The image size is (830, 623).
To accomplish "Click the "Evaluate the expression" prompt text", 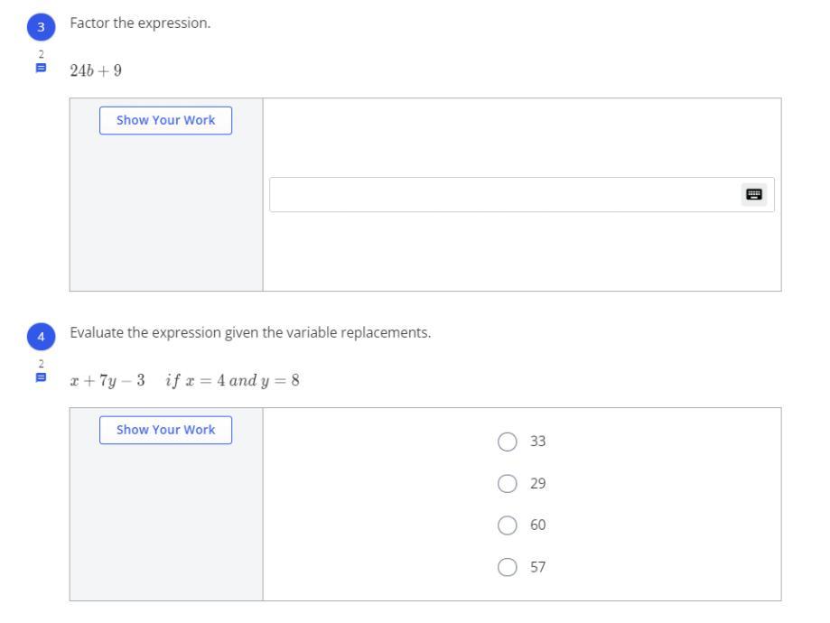I will click(250, 332).
